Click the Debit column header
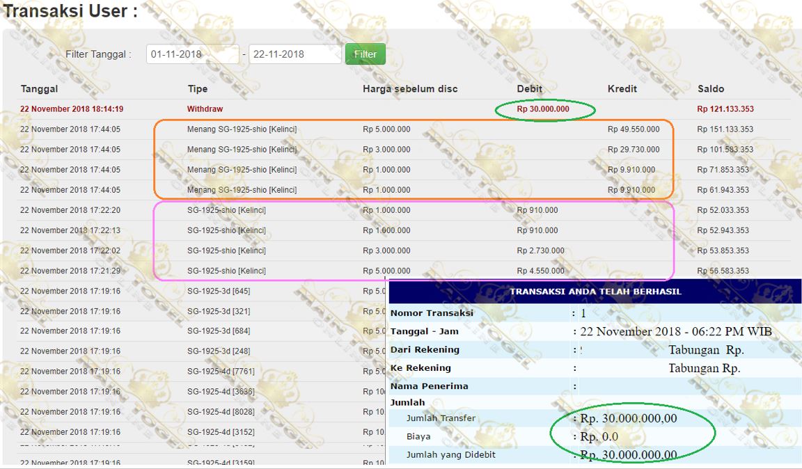The height and width of the screenshot is (469, 802). 529,89
